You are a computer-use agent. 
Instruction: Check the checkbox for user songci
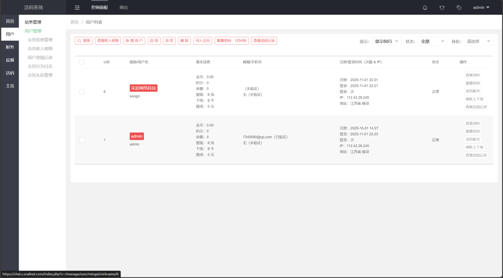point(82,92)
